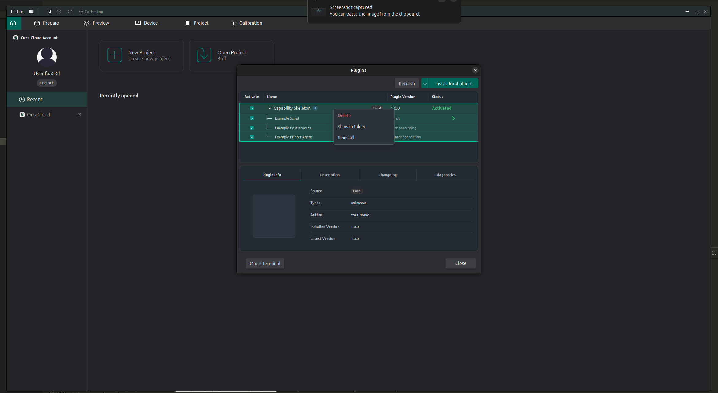
Task: Open a 3mf project
Action: (231, 55)
